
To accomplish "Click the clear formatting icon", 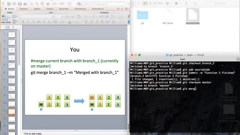I will click(79, 16).
